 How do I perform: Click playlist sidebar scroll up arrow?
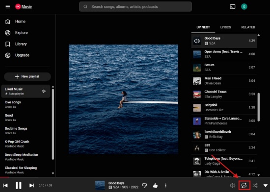pyautogui.click(x=53, y=87)
